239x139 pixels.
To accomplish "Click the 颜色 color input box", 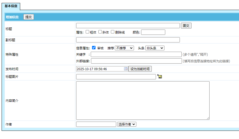I will pyautogui.click(x=153, y=32).
